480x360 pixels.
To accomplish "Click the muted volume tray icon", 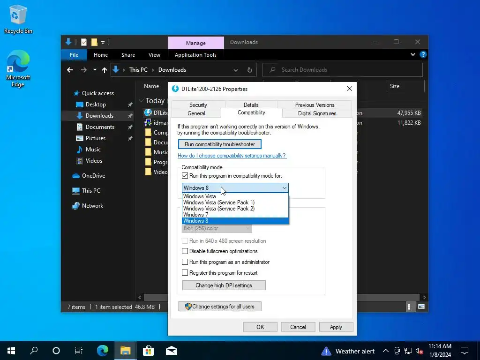I will (x=419, y=351).
